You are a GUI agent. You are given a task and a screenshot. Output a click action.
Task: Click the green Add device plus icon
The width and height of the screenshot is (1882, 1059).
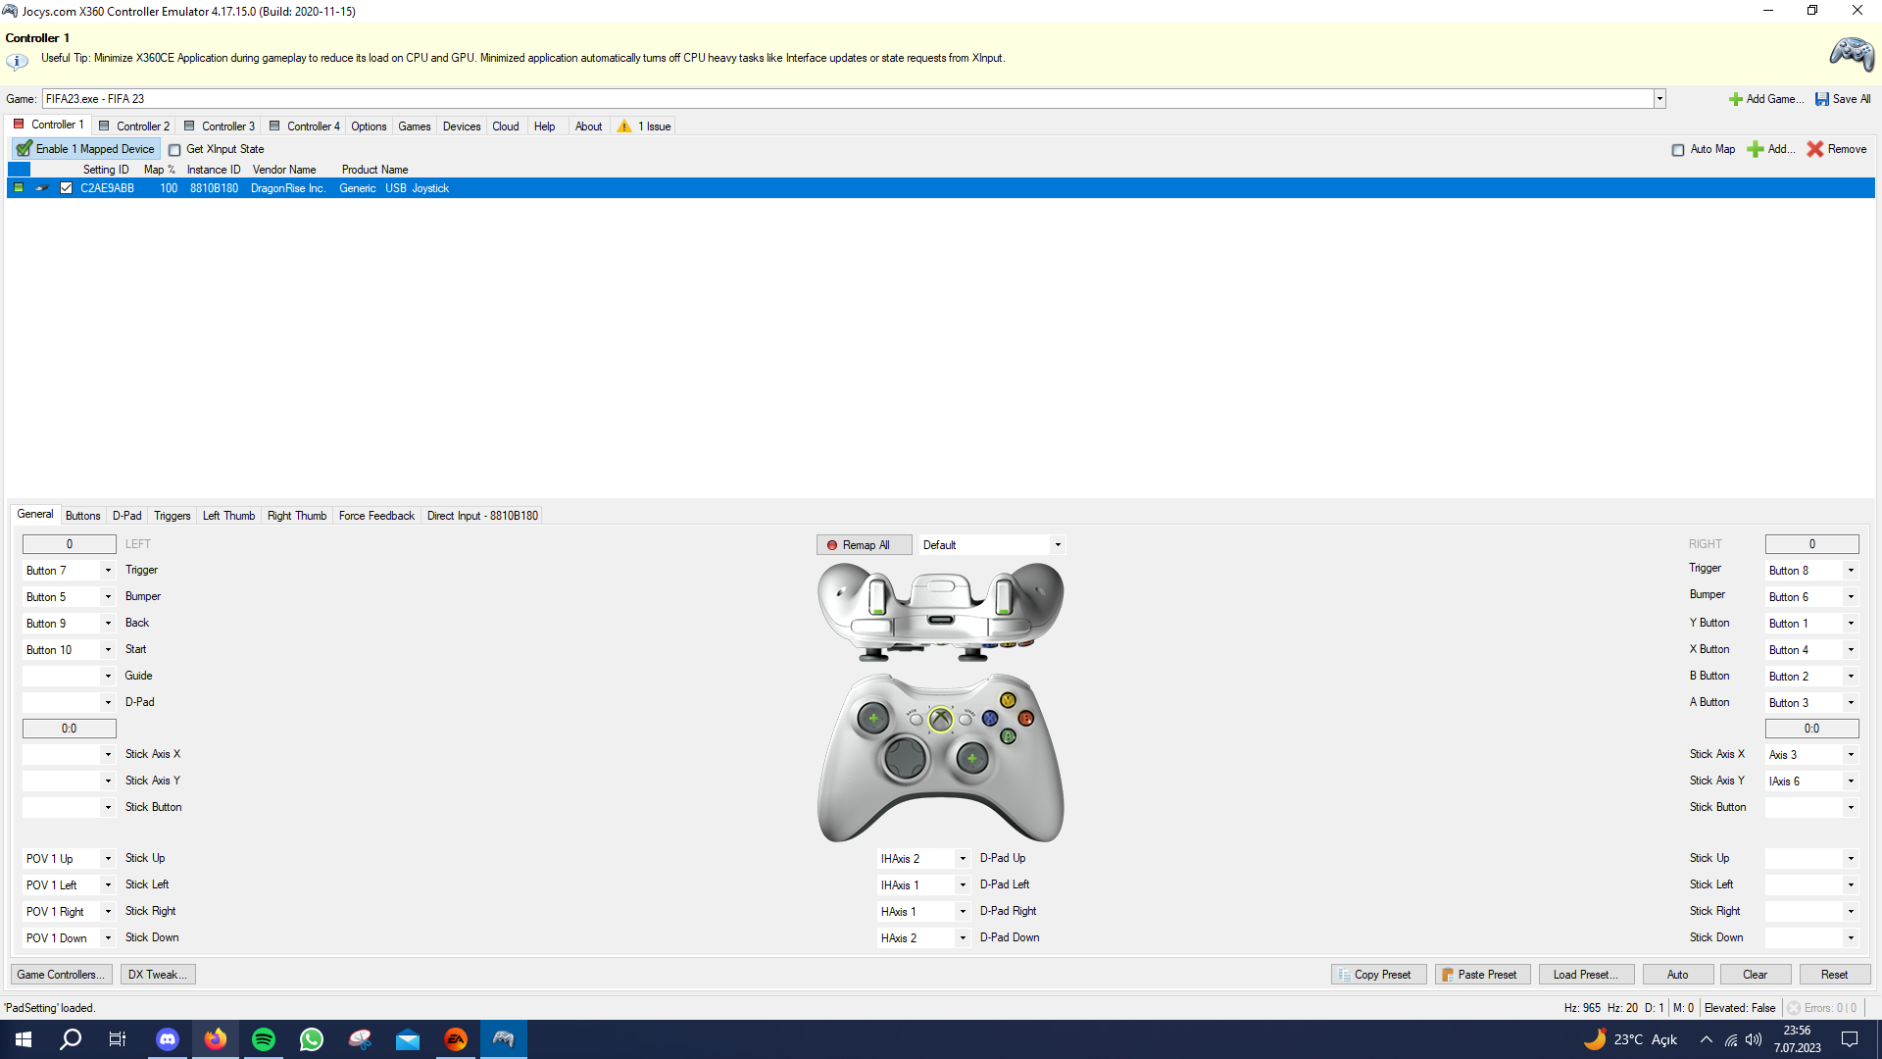pos(1755,149)
